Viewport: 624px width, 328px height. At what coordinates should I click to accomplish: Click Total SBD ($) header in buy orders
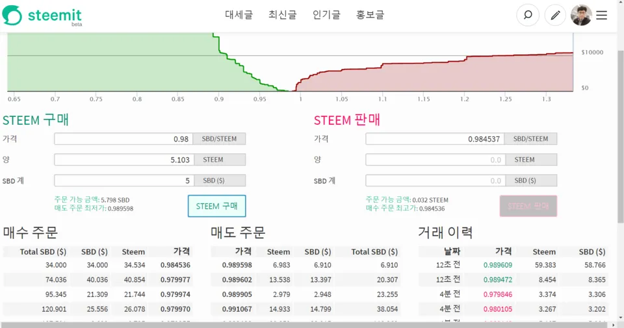43,251
